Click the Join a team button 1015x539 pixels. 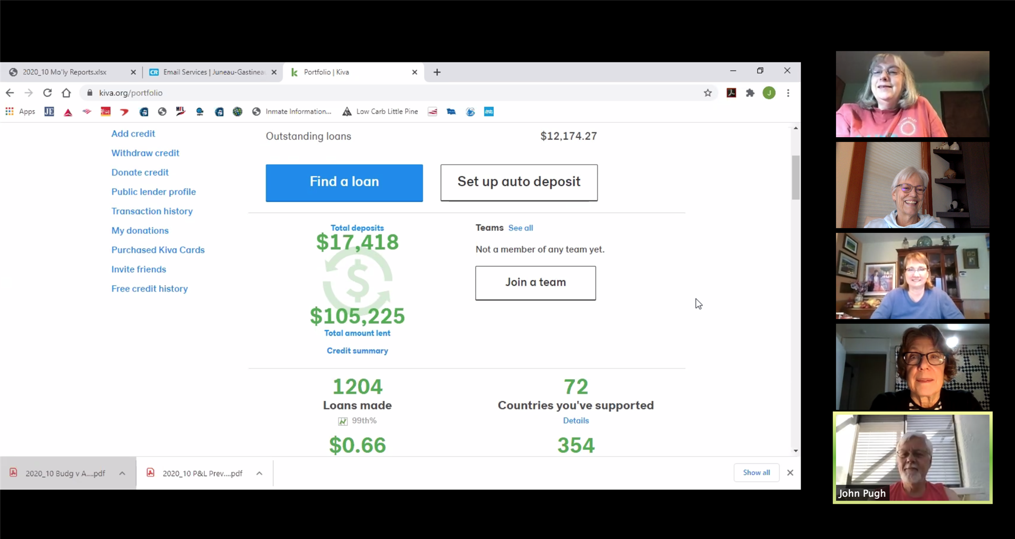pyautogui.click(x=535, y=283)
